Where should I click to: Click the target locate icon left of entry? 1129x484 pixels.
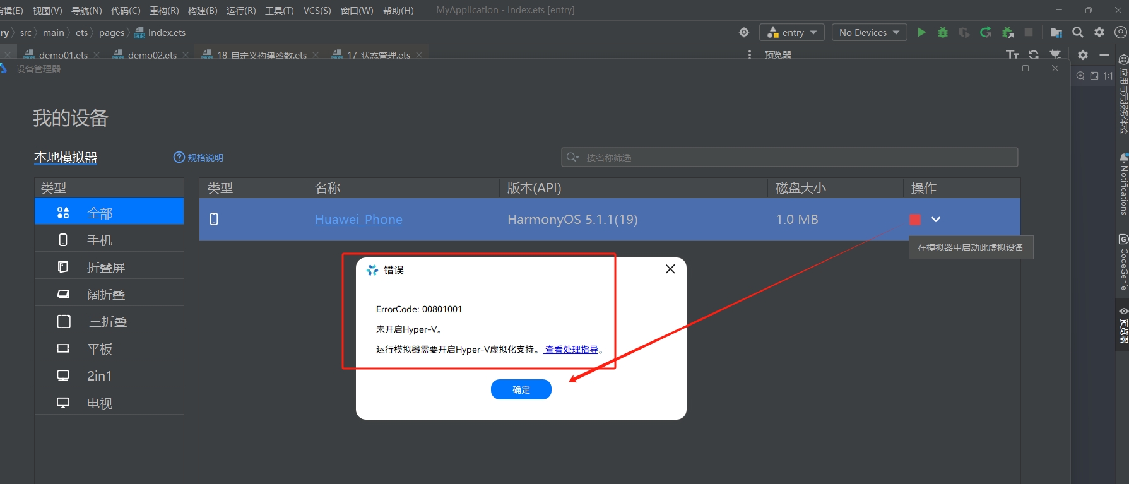click(x=744, y=32)
